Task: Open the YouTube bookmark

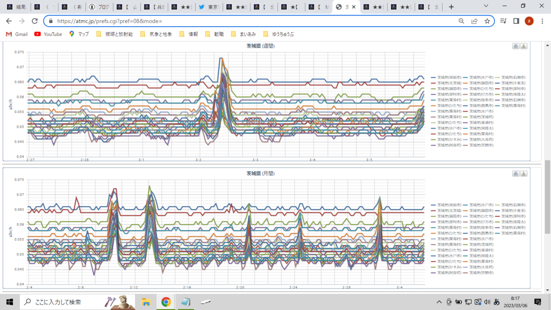Action: point(48,34)
